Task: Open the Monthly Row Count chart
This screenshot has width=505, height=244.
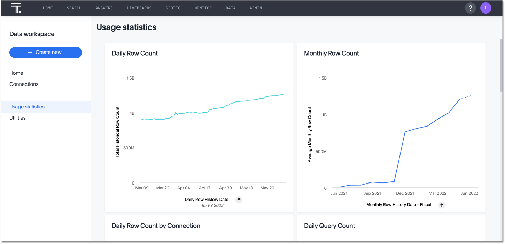Action: [x=331, y=53]
